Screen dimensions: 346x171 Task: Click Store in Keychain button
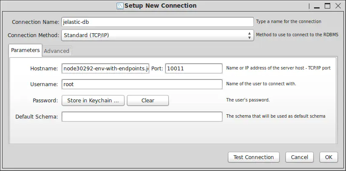click(93, 101)
